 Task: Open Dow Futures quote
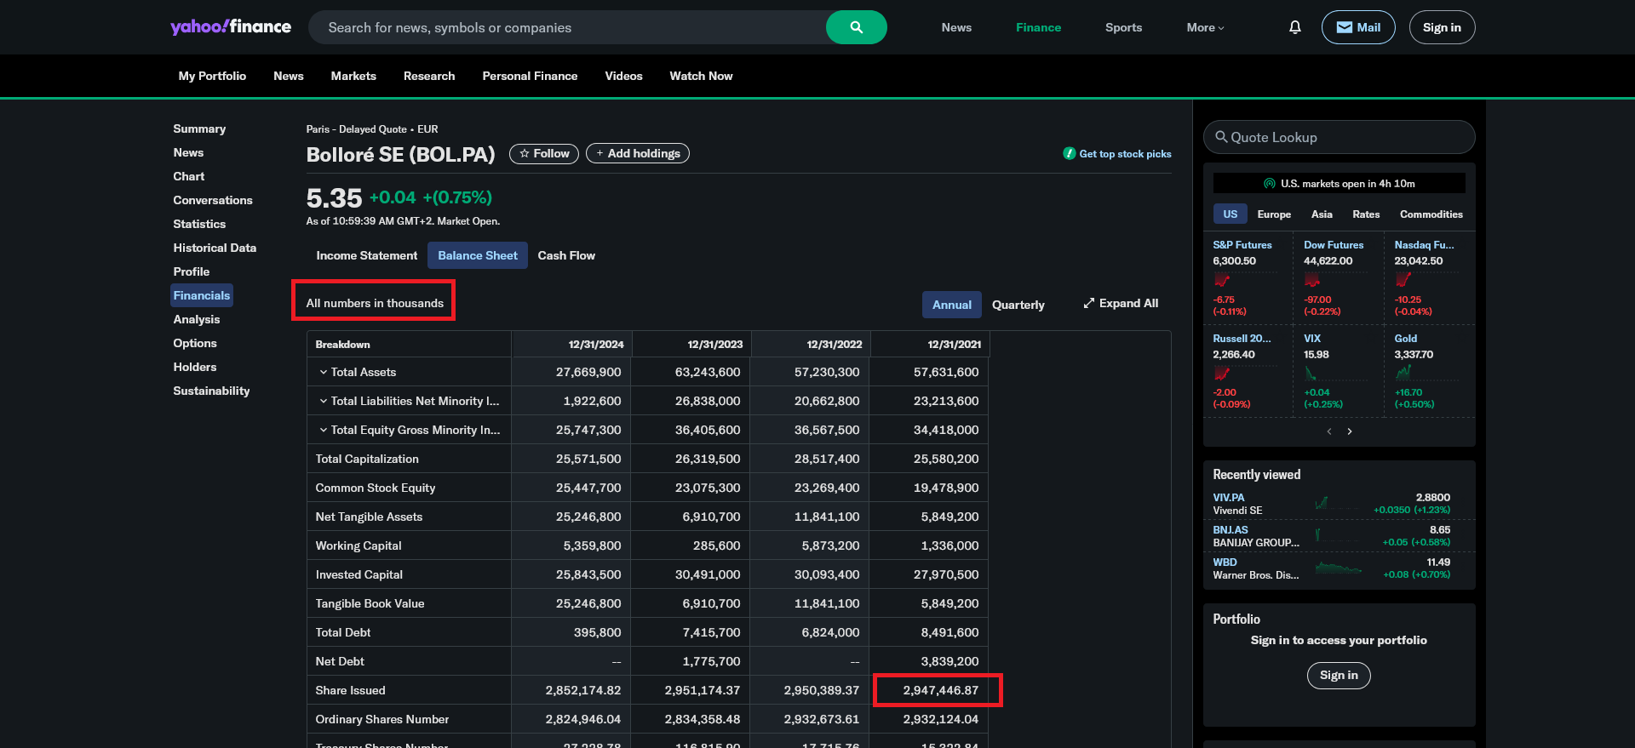pyautogui.click(x=1334, y=245)
